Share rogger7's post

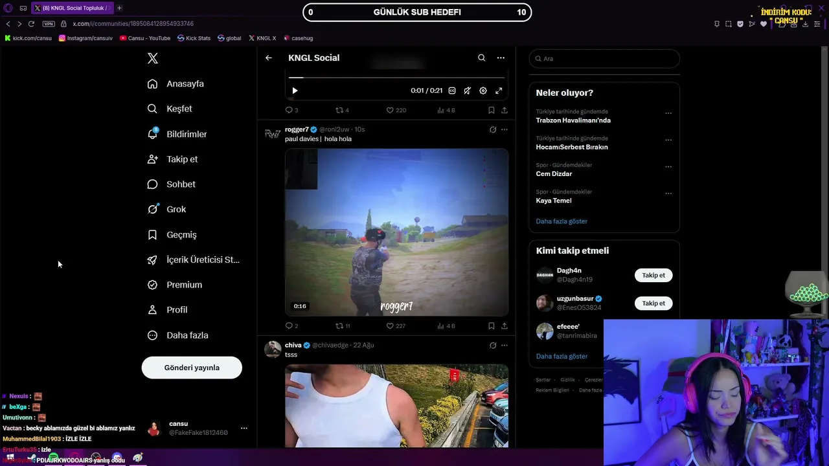point(505,326)
